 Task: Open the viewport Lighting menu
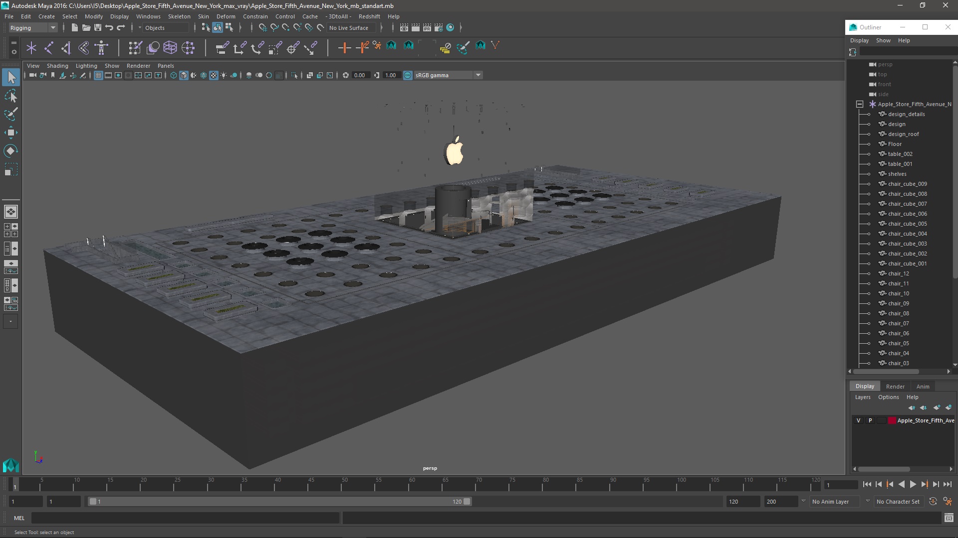(x=86, y=66)
